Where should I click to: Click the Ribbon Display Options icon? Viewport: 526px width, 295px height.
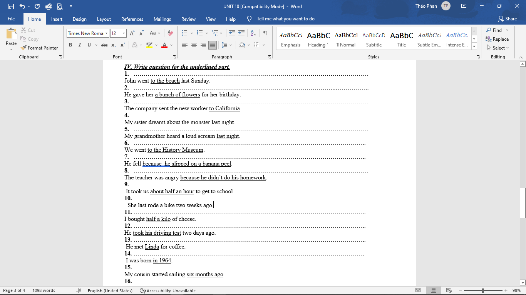(464, 6)
